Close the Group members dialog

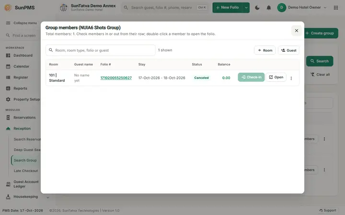coord(297,31)
